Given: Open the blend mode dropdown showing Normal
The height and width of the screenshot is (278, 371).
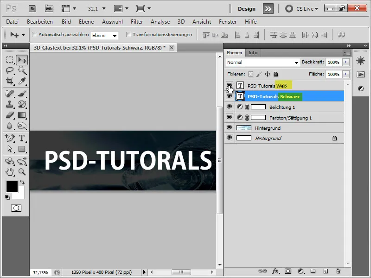Looking at the screenshot, I should pos(262,62).
